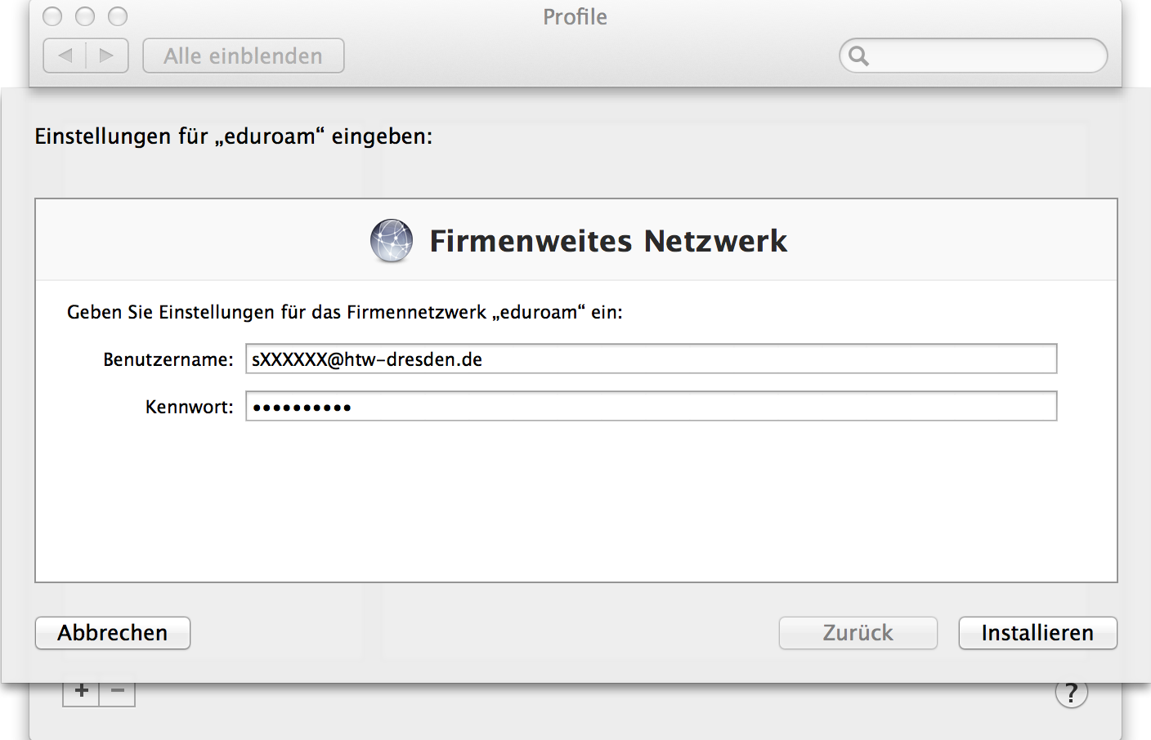The width and height of the screenshot is (1151, 740).
Task: Go back with the left arrow button
Action: pos(65,56)
